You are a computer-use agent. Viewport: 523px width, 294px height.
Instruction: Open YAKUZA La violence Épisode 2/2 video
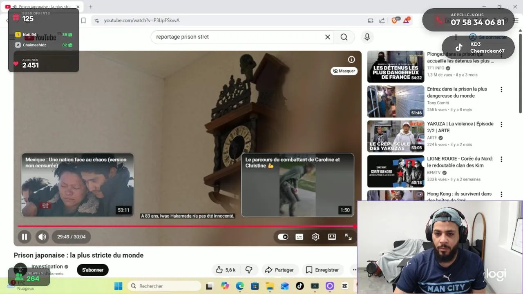click(460, 127)
